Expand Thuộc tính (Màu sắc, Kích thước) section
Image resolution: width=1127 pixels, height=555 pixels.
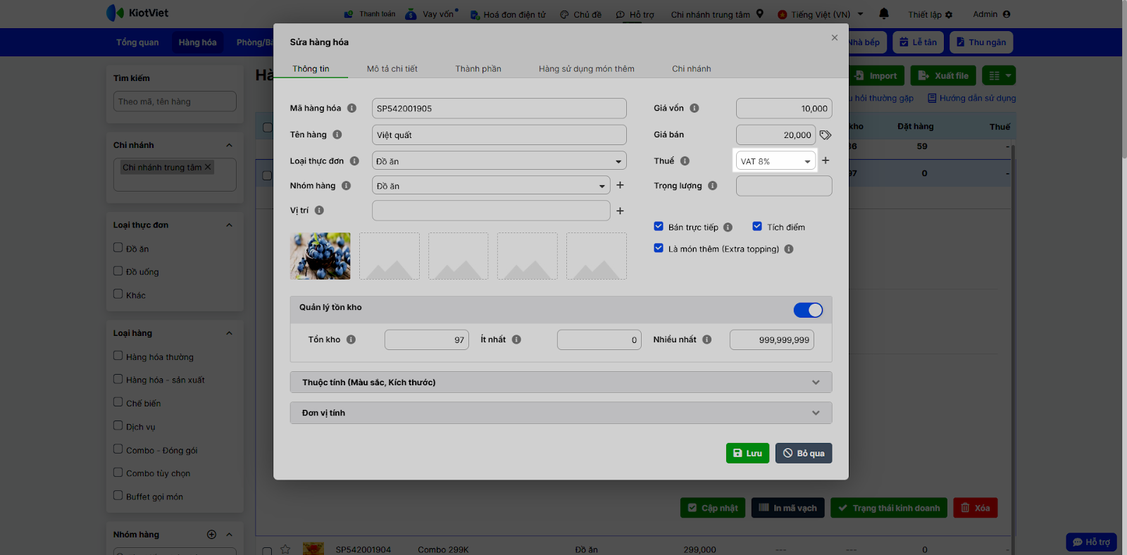pyautogui.click(x=561, y=382)
